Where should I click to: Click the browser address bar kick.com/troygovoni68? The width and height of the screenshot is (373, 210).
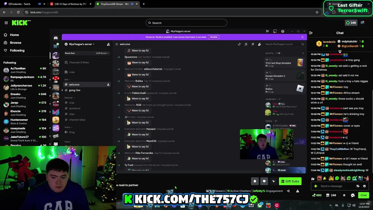(44, 12)
